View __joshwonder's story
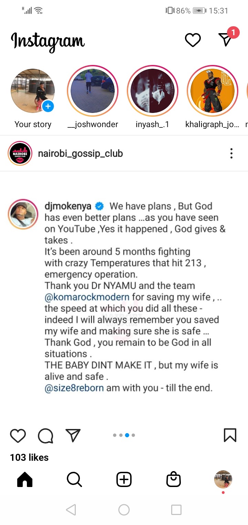 tap(93, 91)
